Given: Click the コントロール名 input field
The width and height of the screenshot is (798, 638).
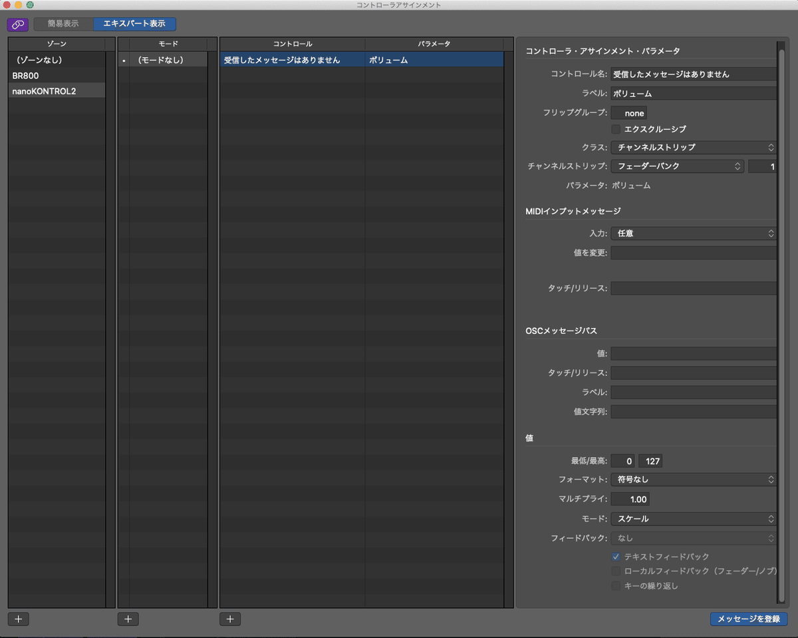Looking at the screenshot, I should point(694,75).
